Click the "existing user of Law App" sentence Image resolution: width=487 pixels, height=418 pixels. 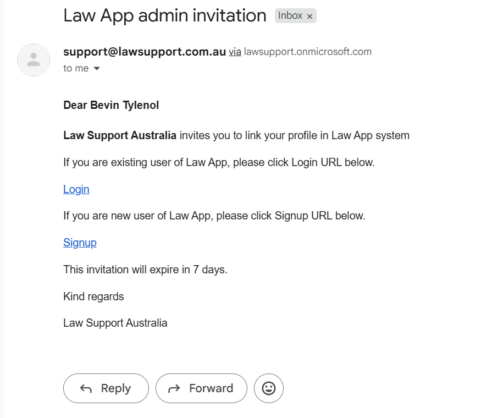219,162
